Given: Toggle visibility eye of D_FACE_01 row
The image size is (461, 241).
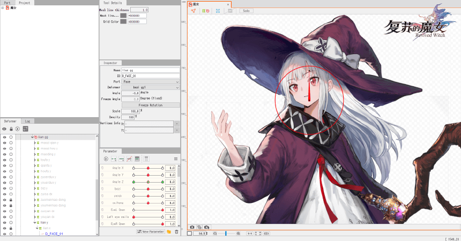Looking at the screenshot, I should pos(4,234).
